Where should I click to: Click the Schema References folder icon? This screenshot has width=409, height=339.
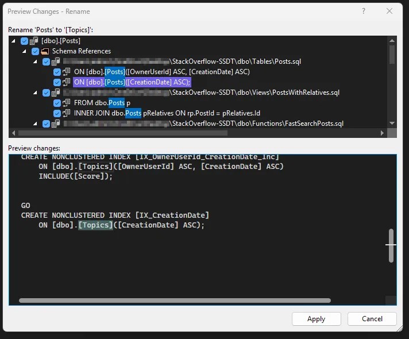click(45, 52)
